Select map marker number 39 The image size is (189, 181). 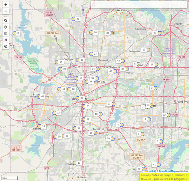point(113,139)
